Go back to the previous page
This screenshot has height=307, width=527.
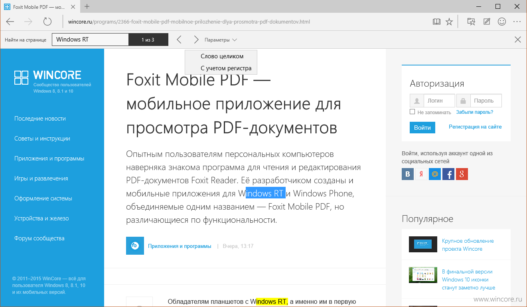click(10, 22)
